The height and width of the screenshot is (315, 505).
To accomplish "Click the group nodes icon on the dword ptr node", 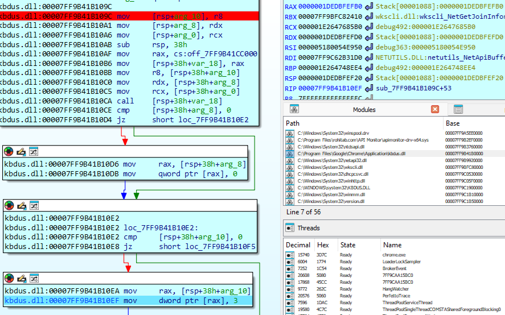I will coord(34,278).
